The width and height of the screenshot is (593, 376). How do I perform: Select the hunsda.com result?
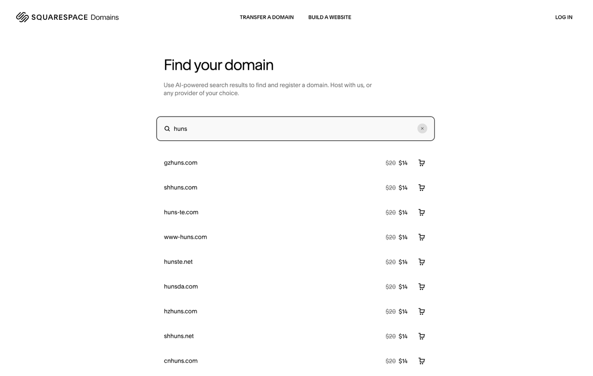(x=181, y=286)
